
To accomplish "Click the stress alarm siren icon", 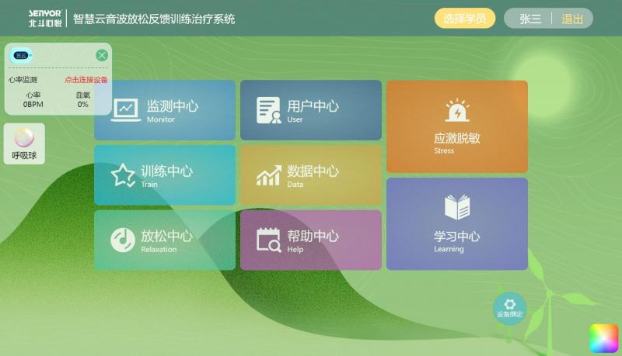I will pos(457,110).
